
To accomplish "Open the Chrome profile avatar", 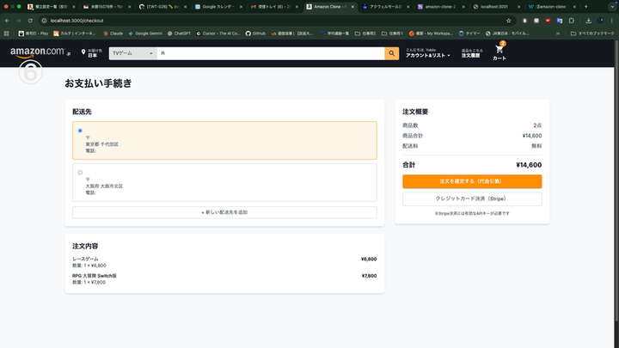I will coord(600,21).
